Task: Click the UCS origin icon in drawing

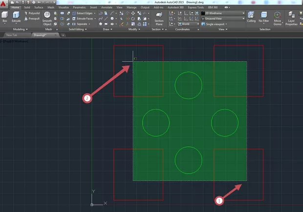Action: coord(92,205)
